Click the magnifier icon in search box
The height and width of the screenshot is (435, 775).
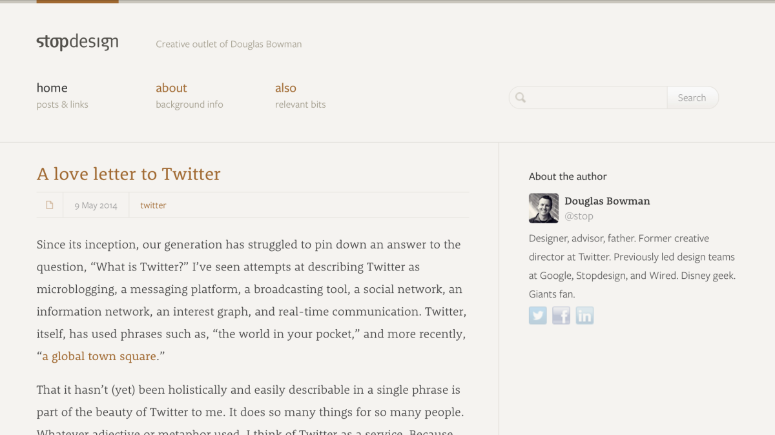pos(521,98)
